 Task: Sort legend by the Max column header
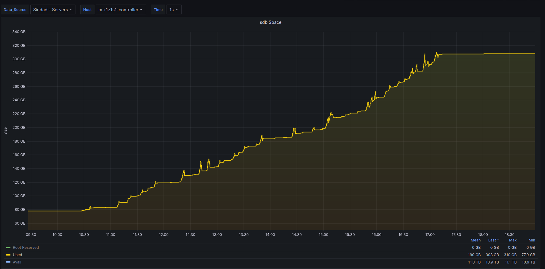(512, 240)
